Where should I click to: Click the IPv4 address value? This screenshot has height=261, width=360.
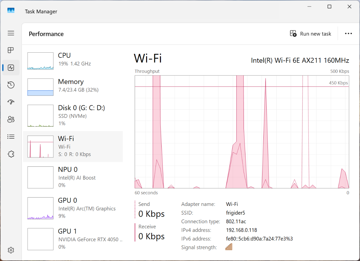(x=241, y=230)
